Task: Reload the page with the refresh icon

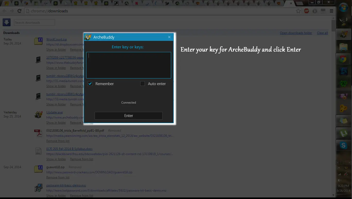Action: pyautogui.click(x=19, y=11)
